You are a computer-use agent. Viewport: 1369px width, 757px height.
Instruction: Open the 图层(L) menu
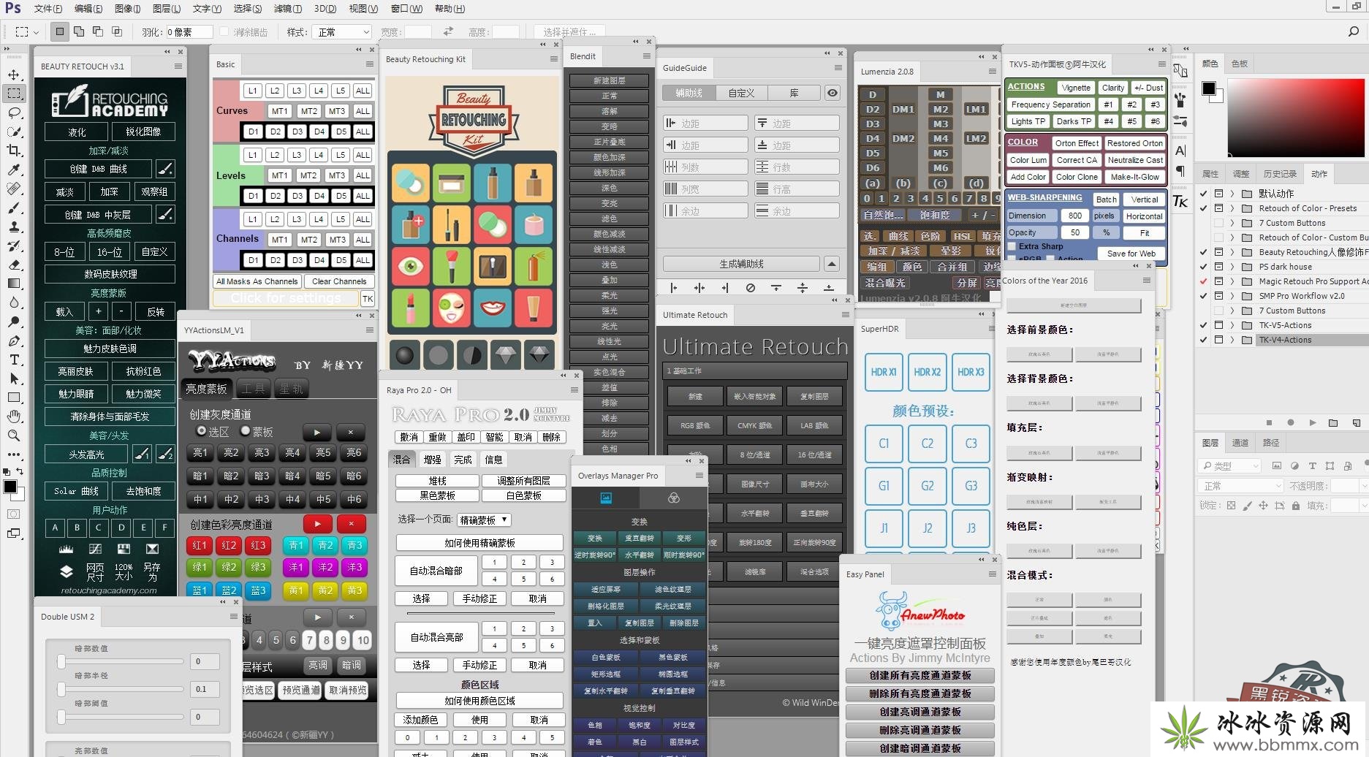click(166, 9)
